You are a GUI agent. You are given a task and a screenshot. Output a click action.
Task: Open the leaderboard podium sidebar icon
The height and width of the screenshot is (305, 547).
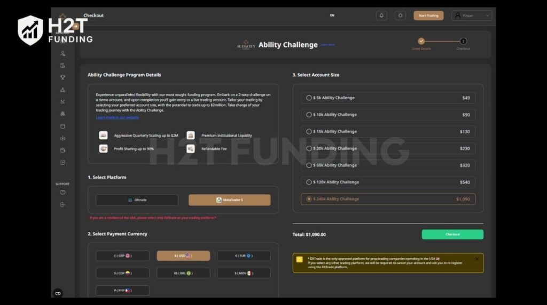(x=63, y=90)
